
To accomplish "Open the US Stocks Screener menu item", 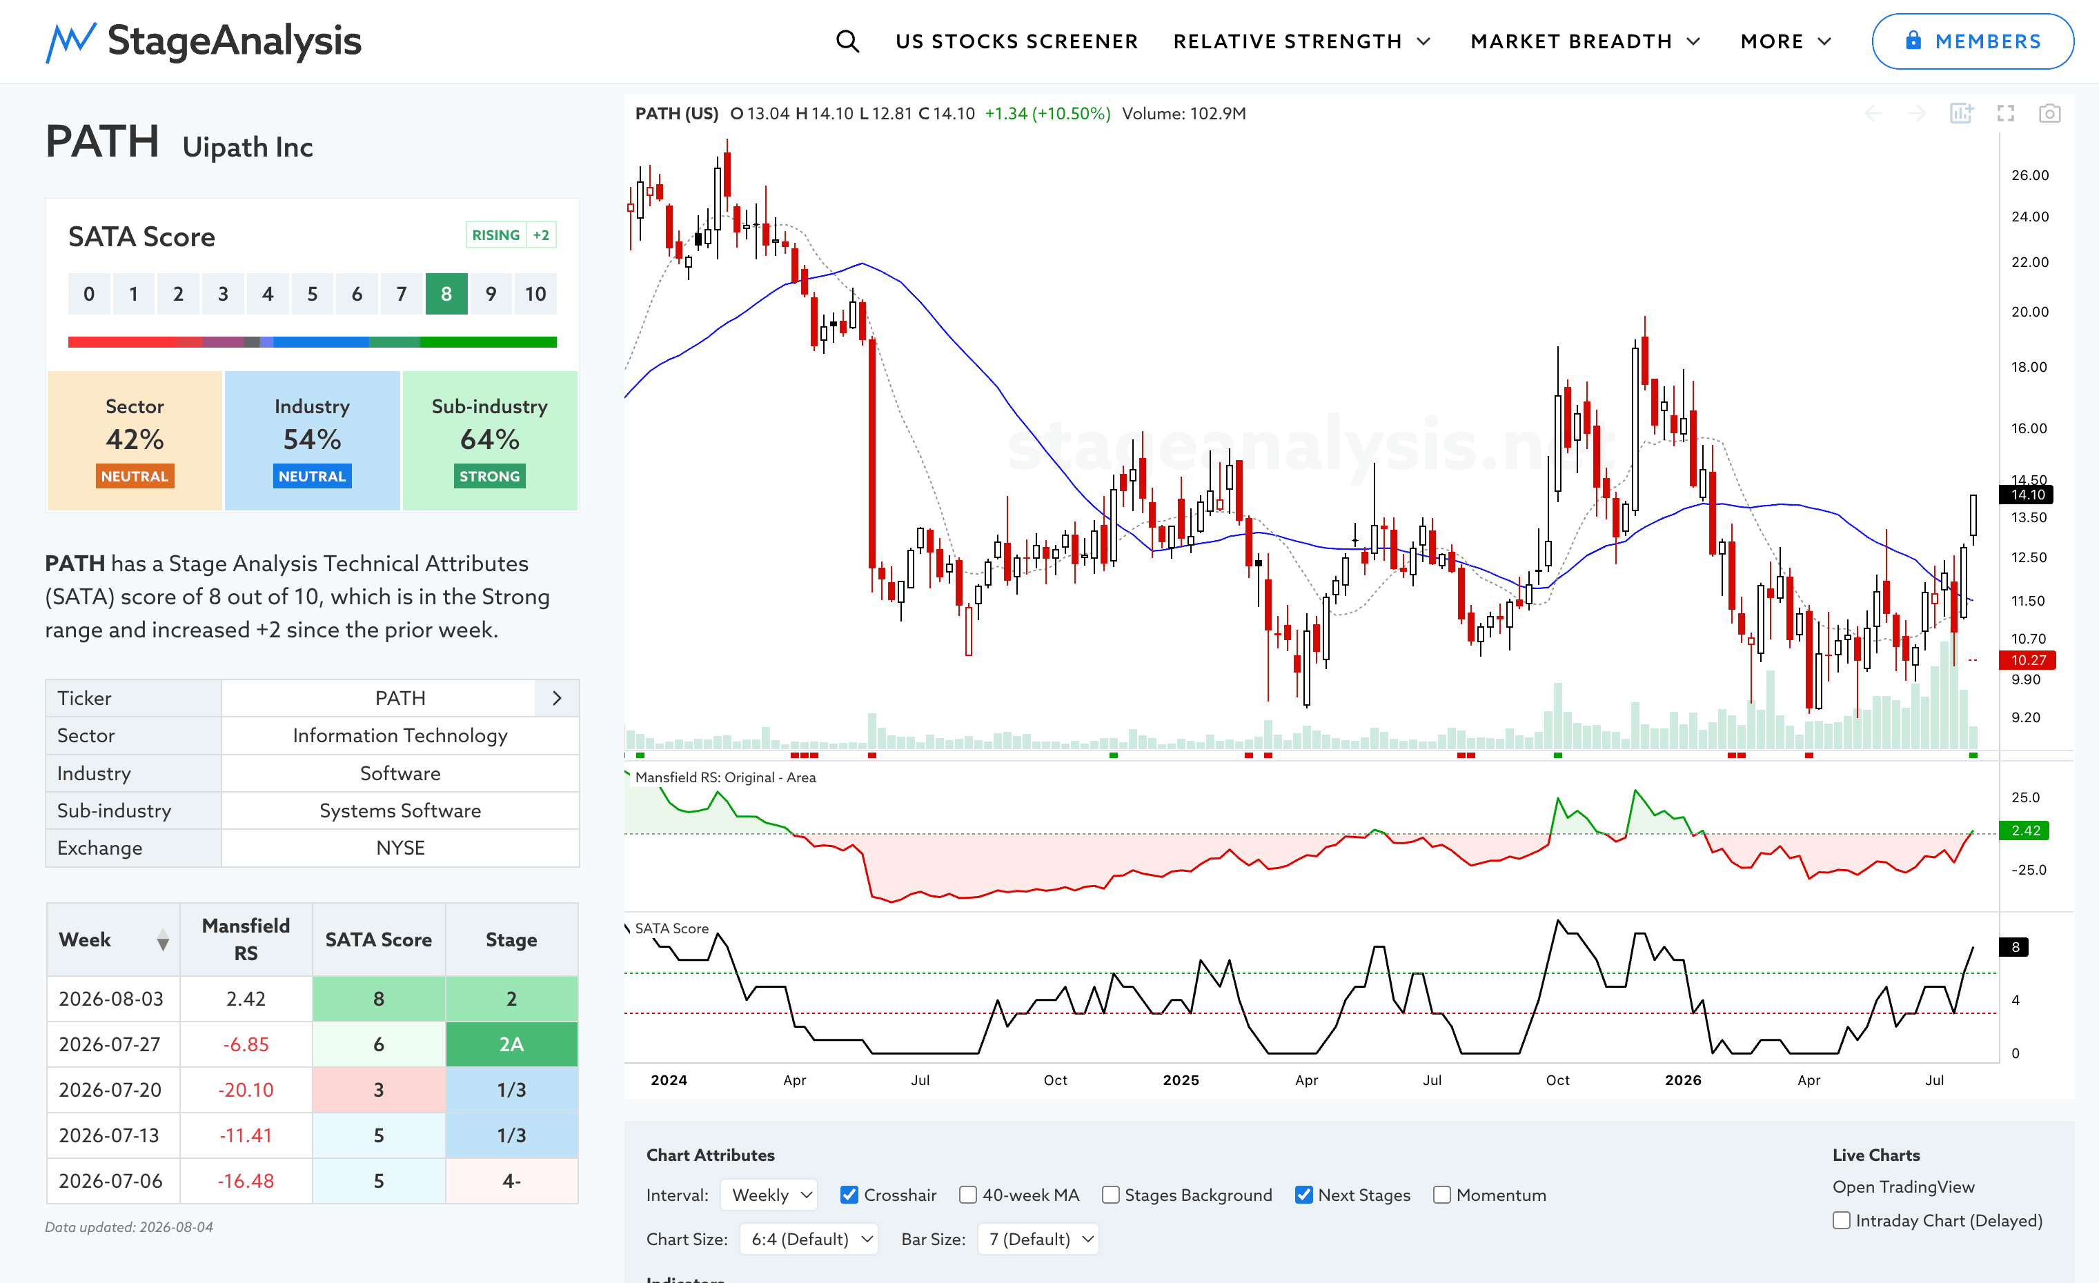I will pos(1016,41).
